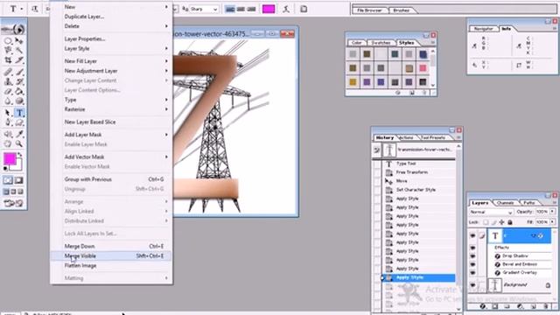Switch to the Navigator tab

pos(484,29)
